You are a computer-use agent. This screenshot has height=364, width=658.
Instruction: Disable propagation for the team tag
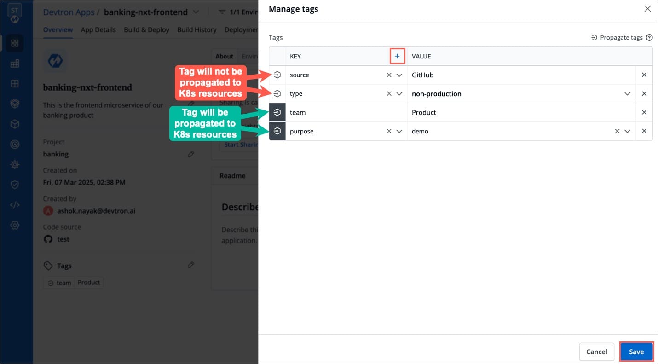(x=277, y=112)
